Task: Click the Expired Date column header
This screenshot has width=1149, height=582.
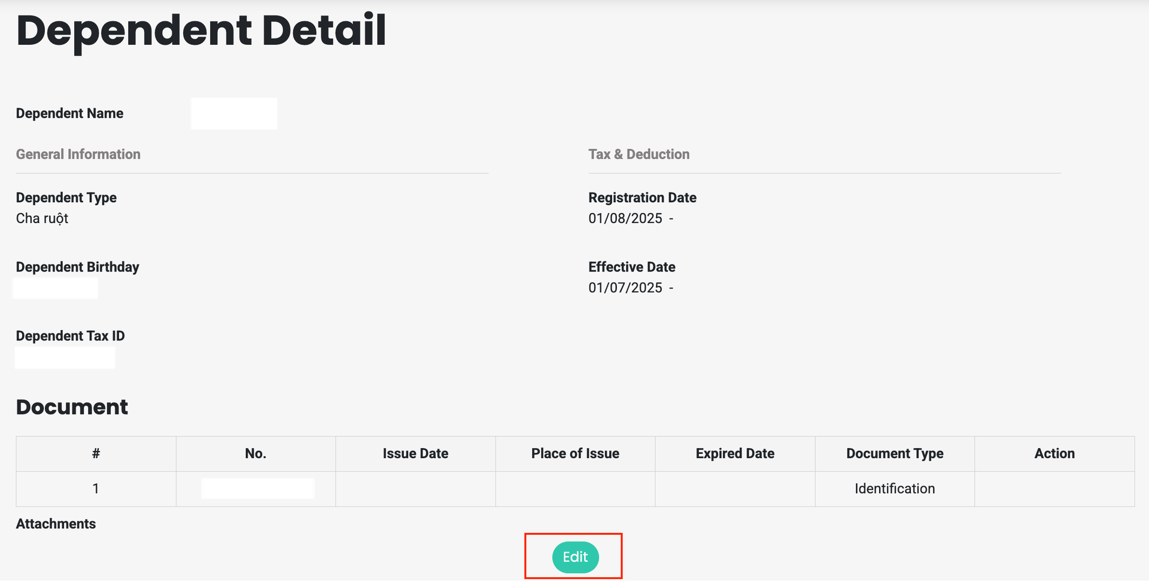Action: [735, 453]
